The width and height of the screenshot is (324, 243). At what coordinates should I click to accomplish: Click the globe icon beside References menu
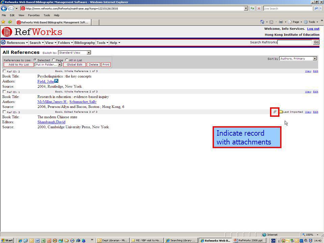tap(3, 43)
